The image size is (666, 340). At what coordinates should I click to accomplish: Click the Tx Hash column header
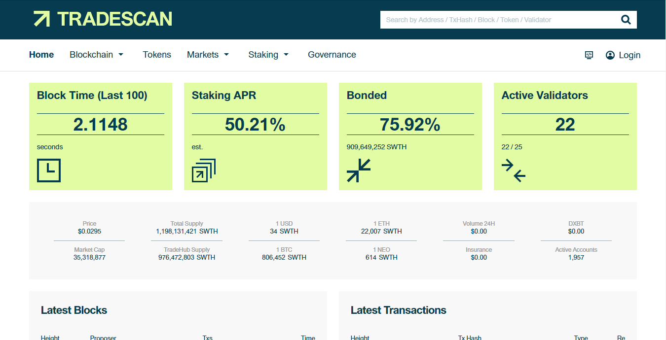coord(470,338)
